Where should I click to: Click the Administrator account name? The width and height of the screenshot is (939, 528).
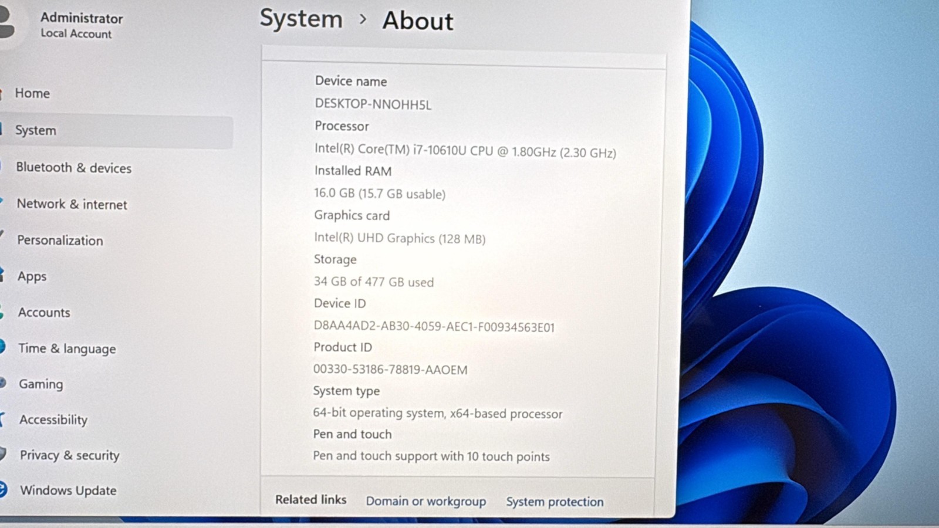(82, 18)
